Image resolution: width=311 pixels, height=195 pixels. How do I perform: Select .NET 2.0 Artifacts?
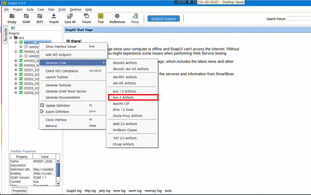click(x=132, y=138)
